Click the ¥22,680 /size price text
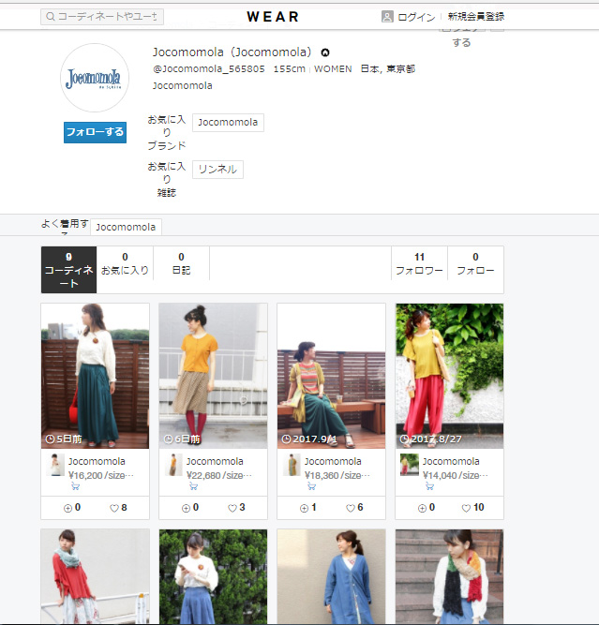This screenshot has height=625, width=599. pos(219,475)
